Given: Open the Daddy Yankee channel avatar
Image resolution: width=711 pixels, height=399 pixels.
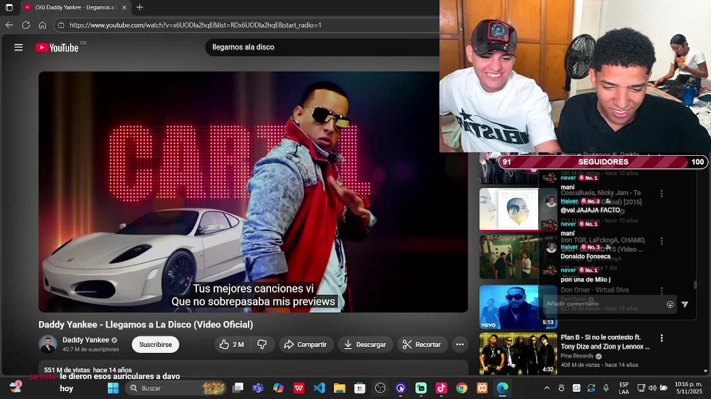Looking at the screenshot, I should pos(48,344).
